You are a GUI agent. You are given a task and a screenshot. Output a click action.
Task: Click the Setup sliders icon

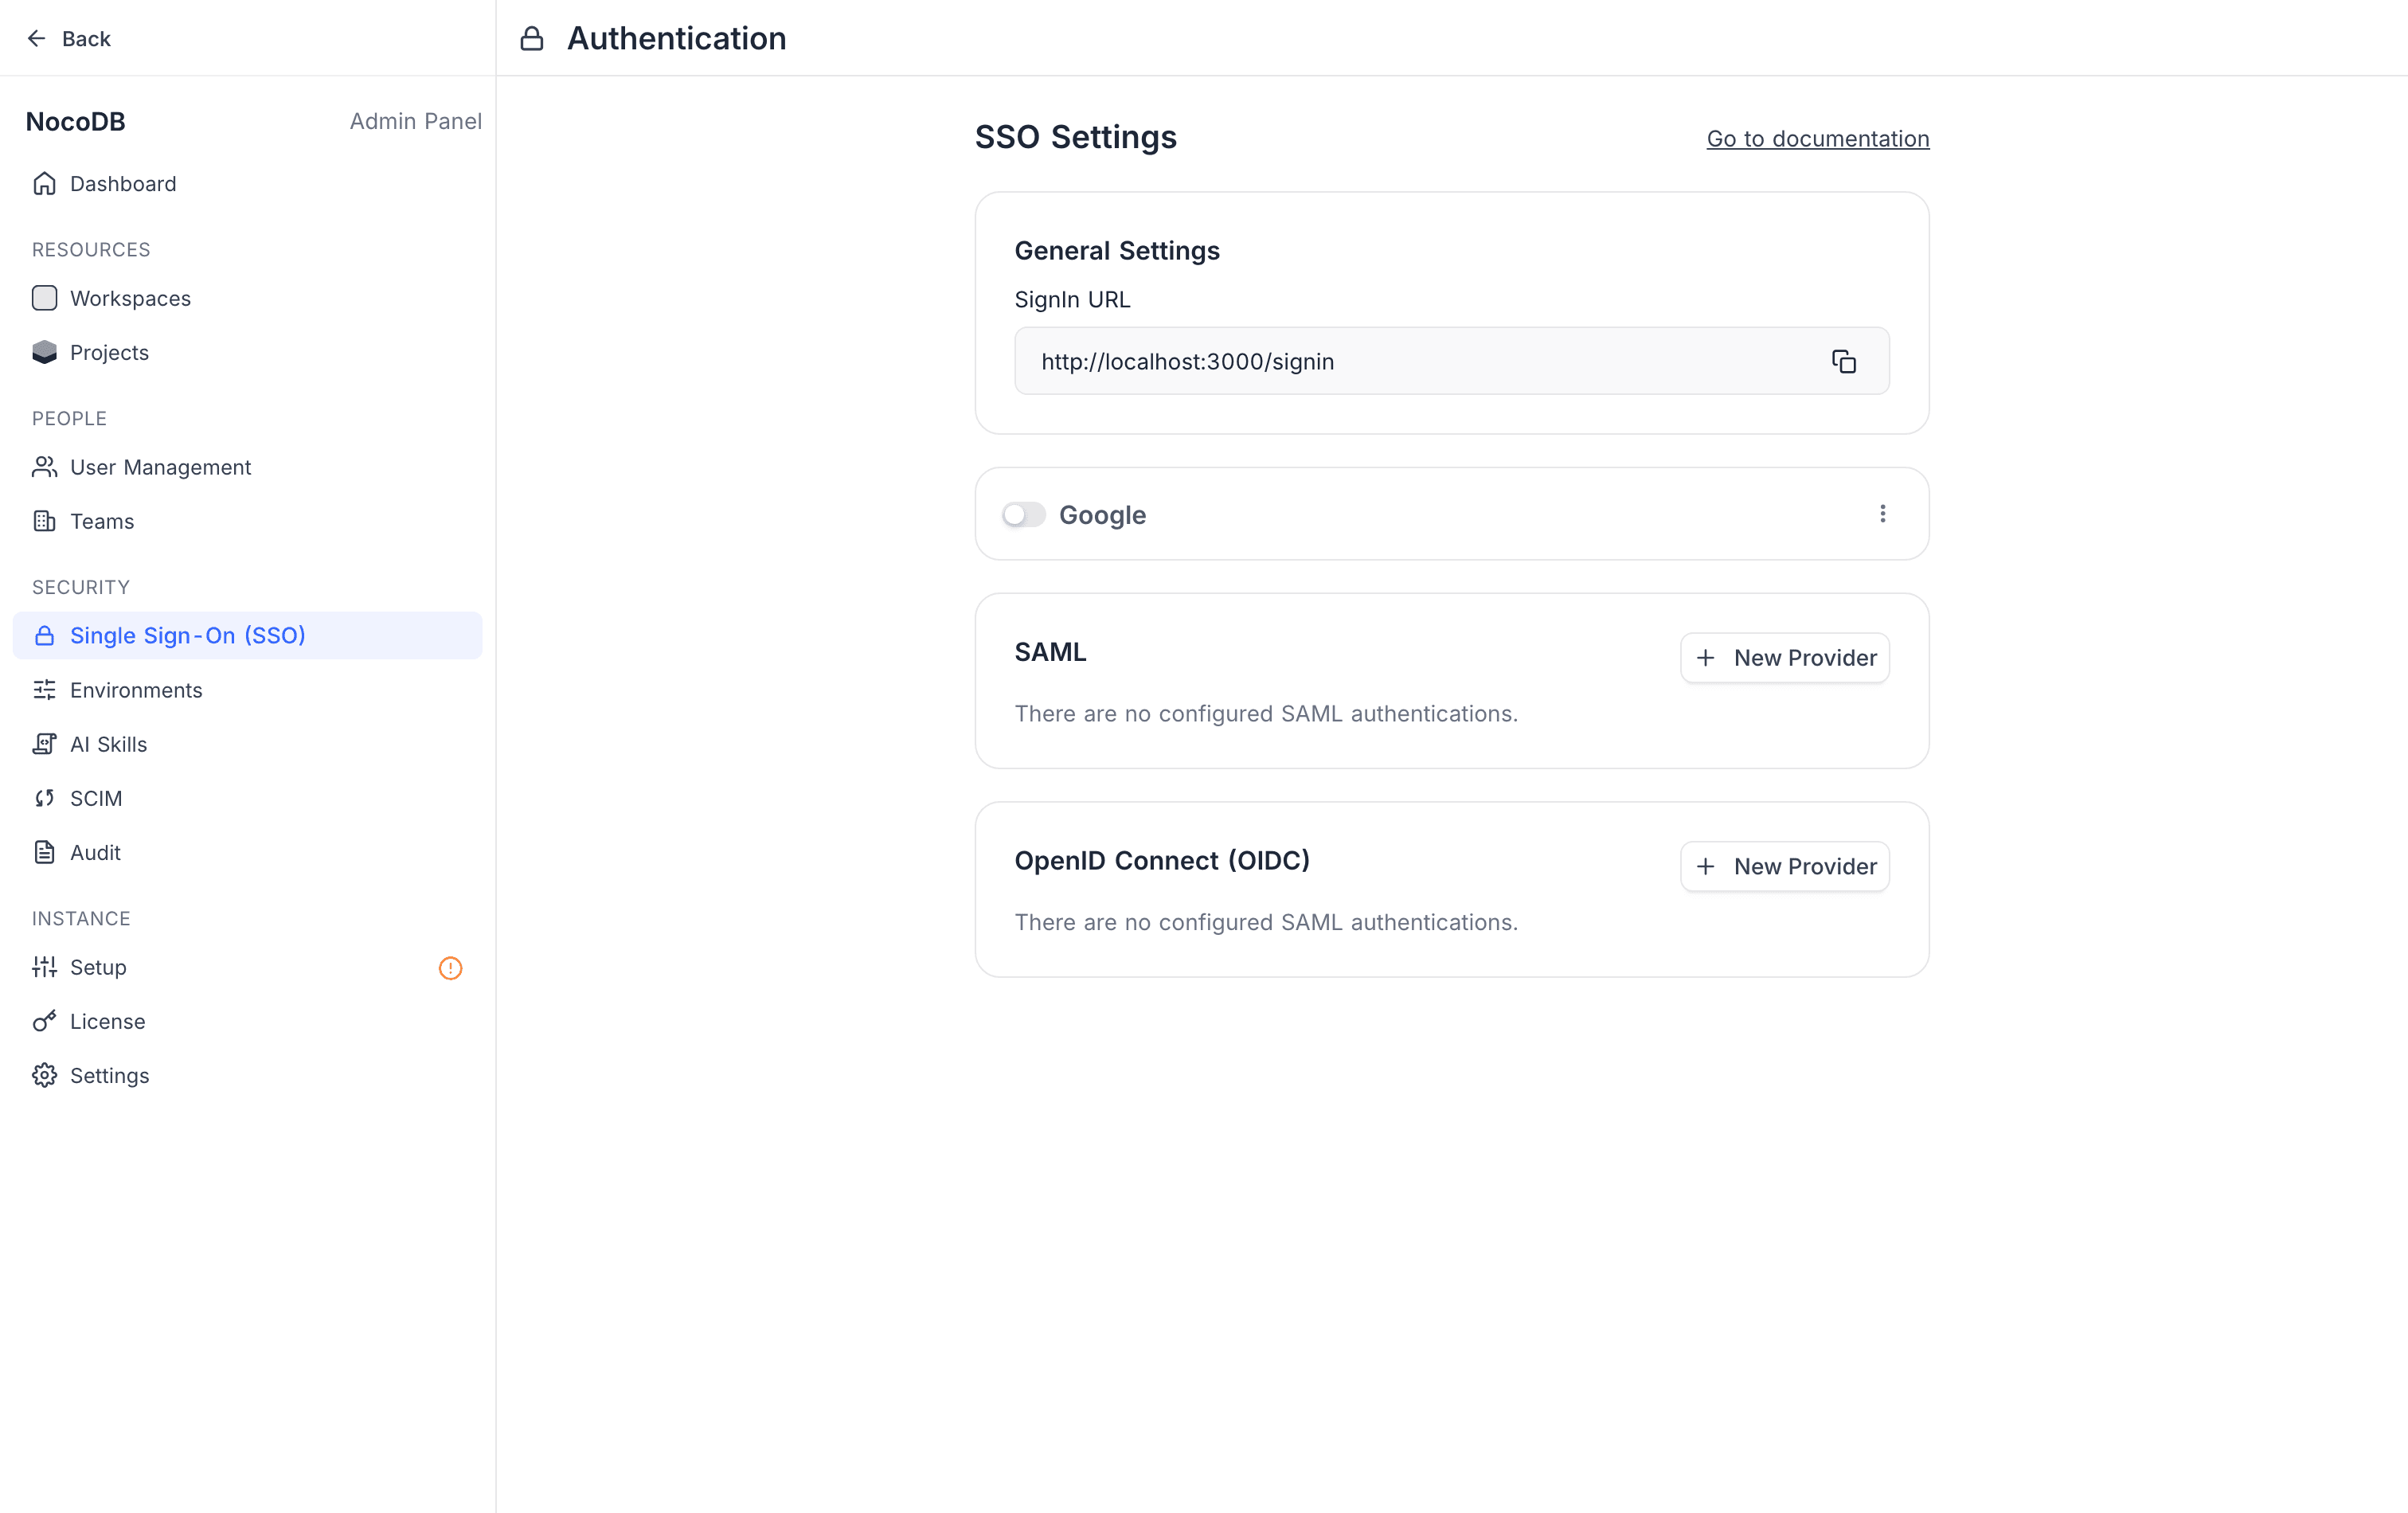tap(44, 967)
